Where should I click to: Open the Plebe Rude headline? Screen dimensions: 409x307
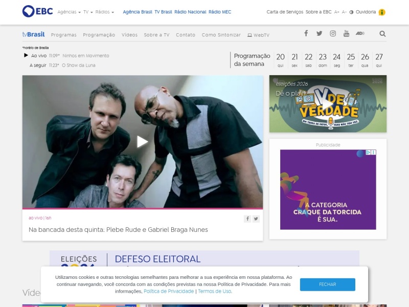click(118, 230)
